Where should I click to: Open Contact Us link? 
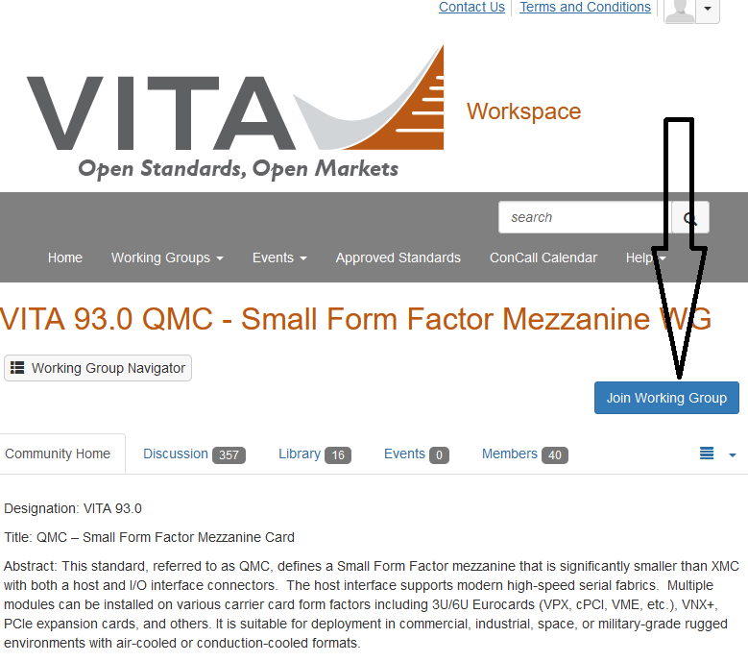coord(471,7)
